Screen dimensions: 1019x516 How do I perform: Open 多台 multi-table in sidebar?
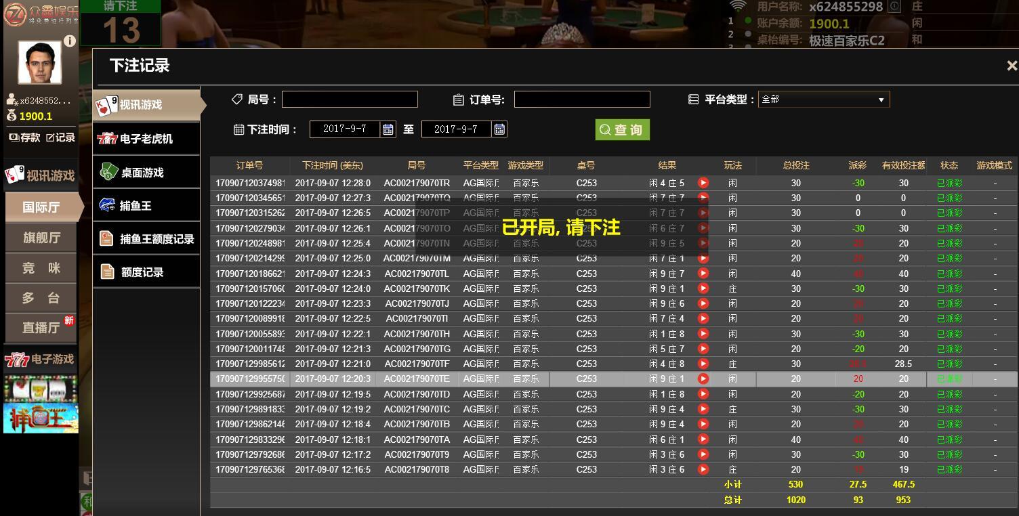tap(41, 298)
